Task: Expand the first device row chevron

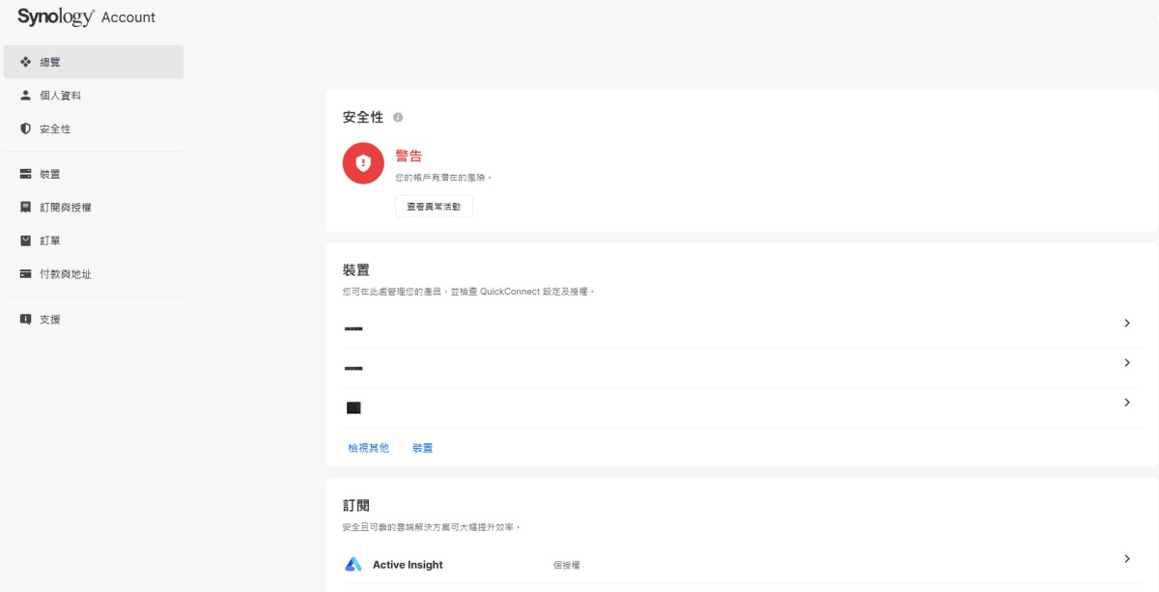Action: pos(1126,324)
